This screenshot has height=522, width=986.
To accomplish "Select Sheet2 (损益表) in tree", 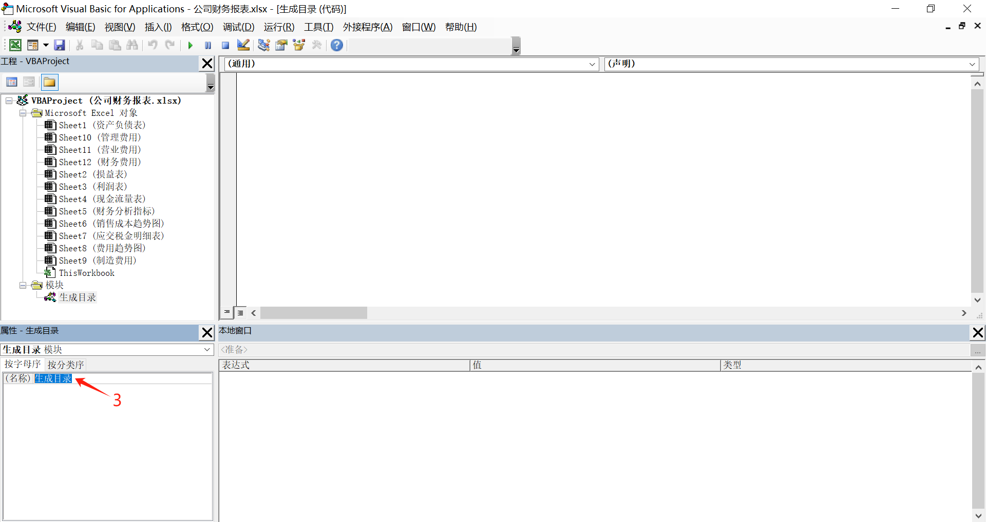I will point(92,174).
